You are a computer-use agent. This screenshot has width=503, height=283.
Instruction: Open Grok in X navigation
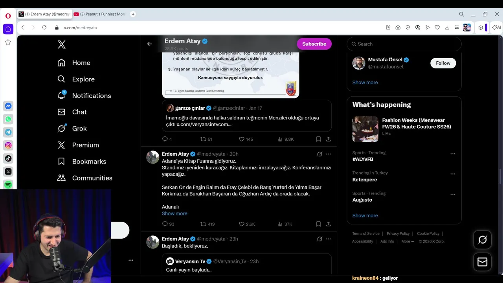(72, 129)
